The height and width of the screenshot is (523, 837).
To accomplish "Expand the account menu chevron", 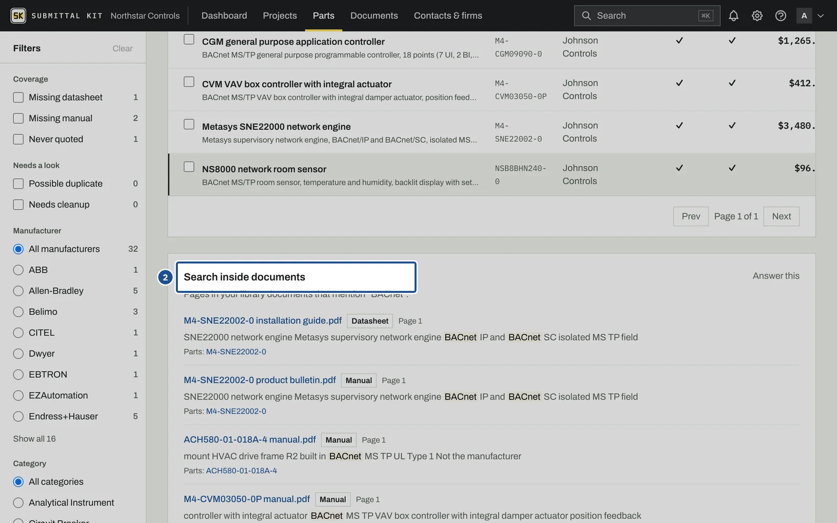I will [821, 16].
